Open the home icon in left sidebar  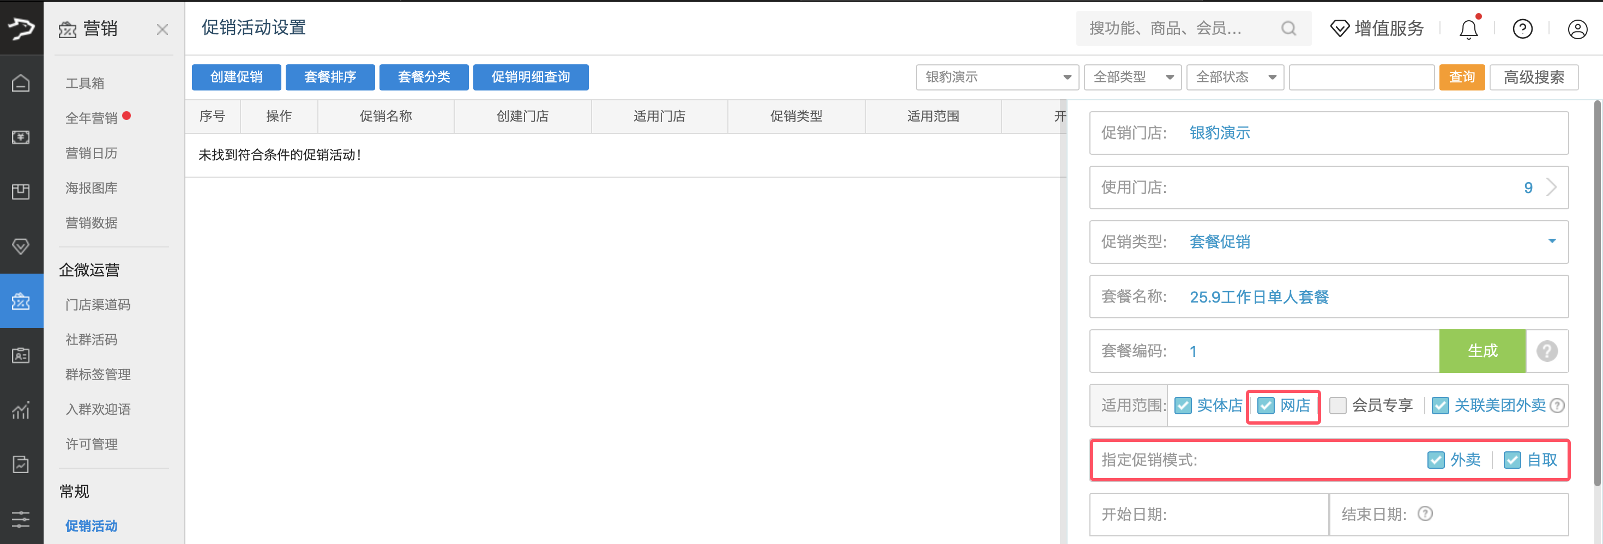(x=21, y=83)
